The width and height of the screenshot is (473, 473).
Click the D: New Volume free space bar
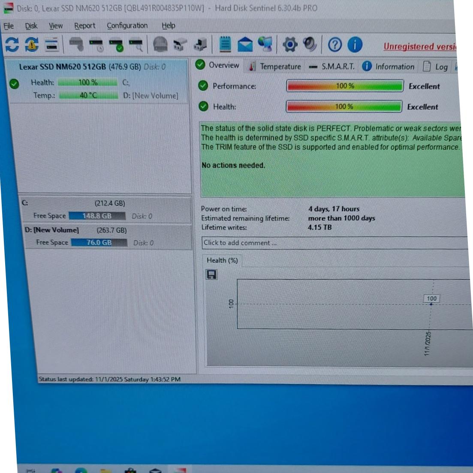(99, 243)
